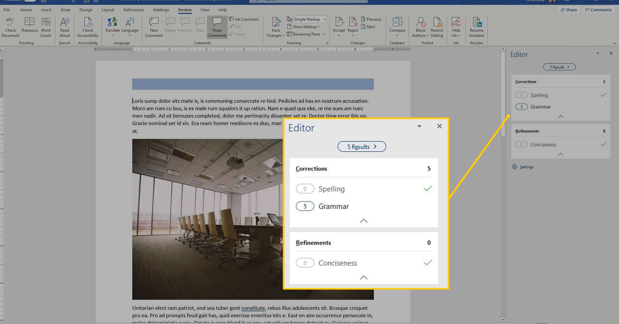This screenshot has height=324, width=619.
Task: Switch to the Mailings tab
Action: click(x=161, y=10)
